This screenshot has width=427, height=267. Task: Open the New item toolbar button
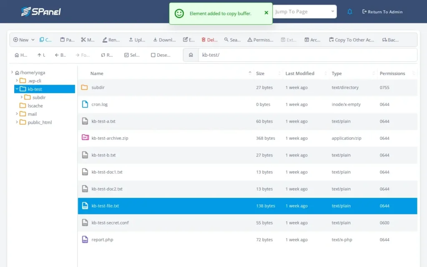(x=21, y=40)
